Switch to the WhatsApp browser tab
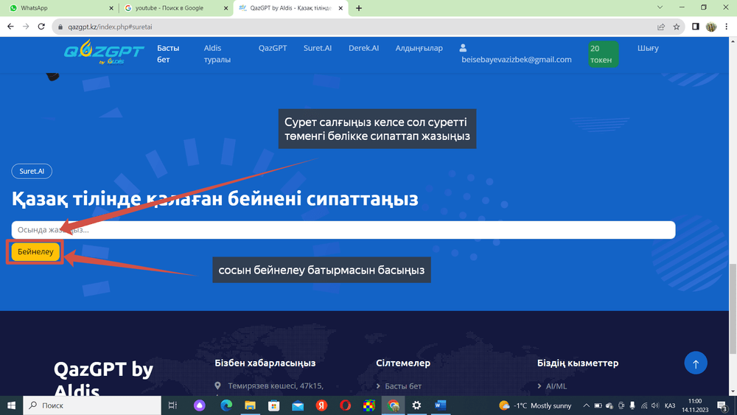 (59, 8)
